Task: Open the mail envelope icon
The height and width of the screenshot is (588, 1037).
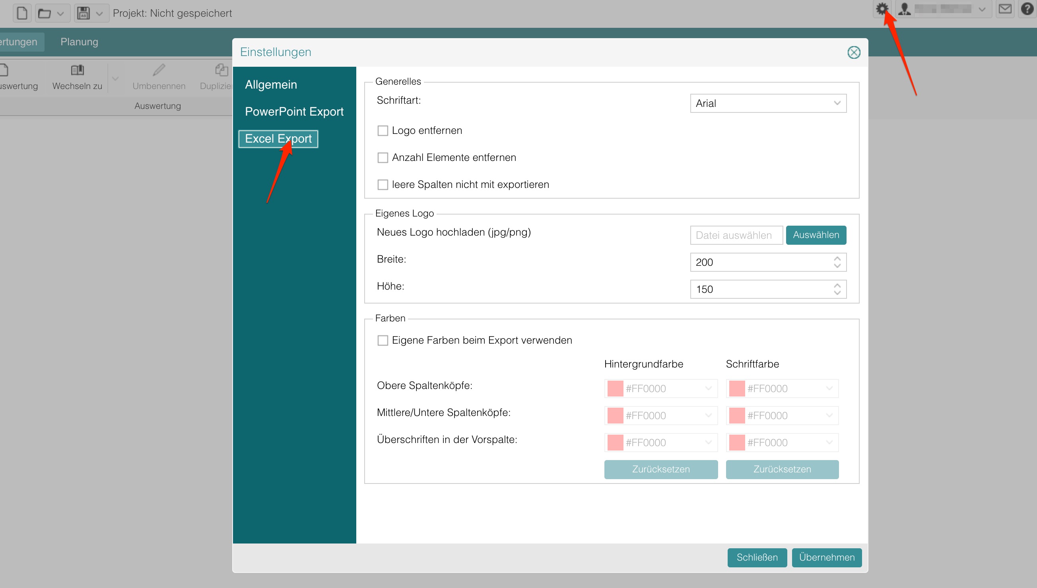Action: (x=1006, y=8)
